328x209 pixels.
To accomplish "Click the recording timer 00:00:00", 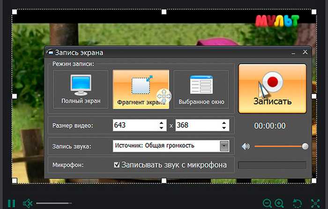I will 270,126.
